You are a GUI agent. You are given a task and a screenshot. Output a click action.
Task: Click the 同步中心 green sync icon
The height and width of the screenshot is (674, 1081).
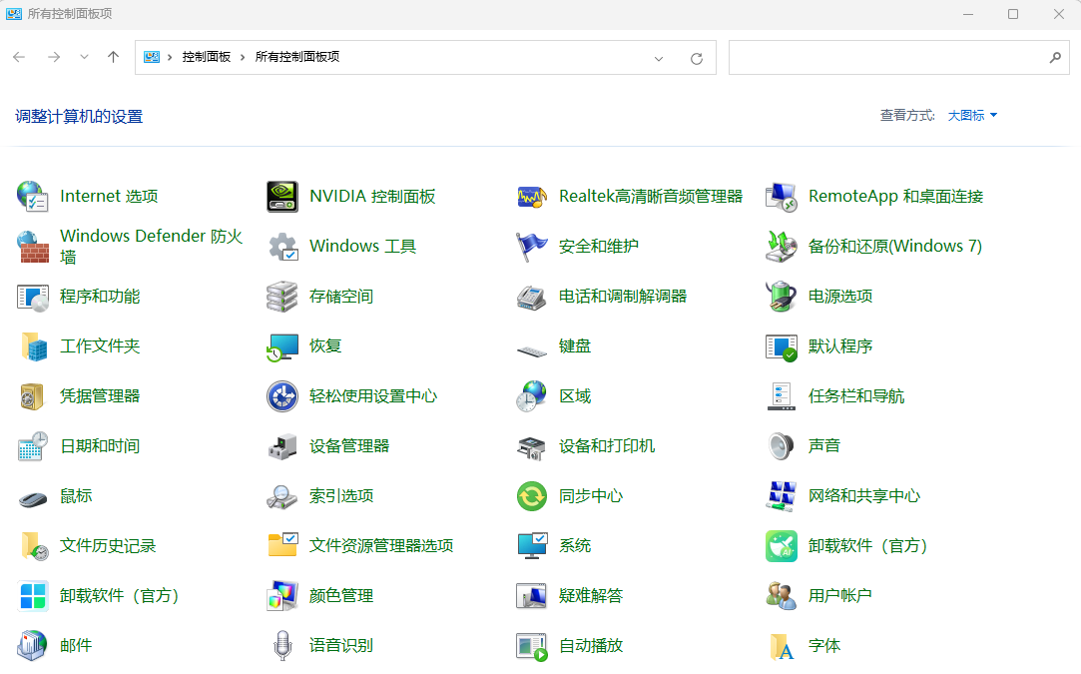tap(532, 496)
